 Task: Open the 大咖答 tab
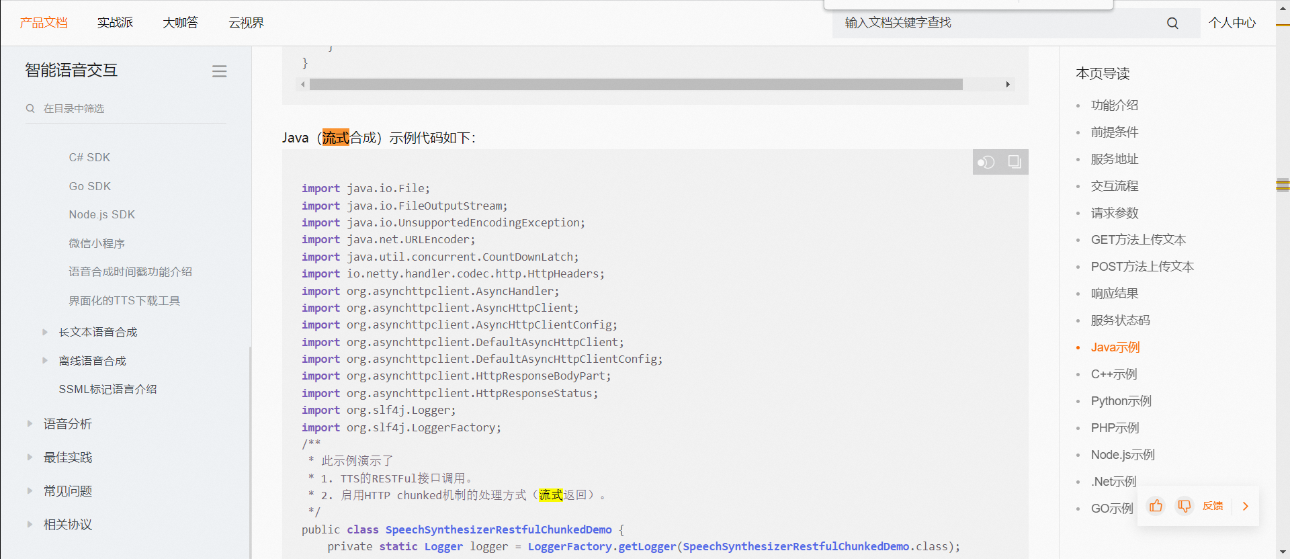click(180, 23)
